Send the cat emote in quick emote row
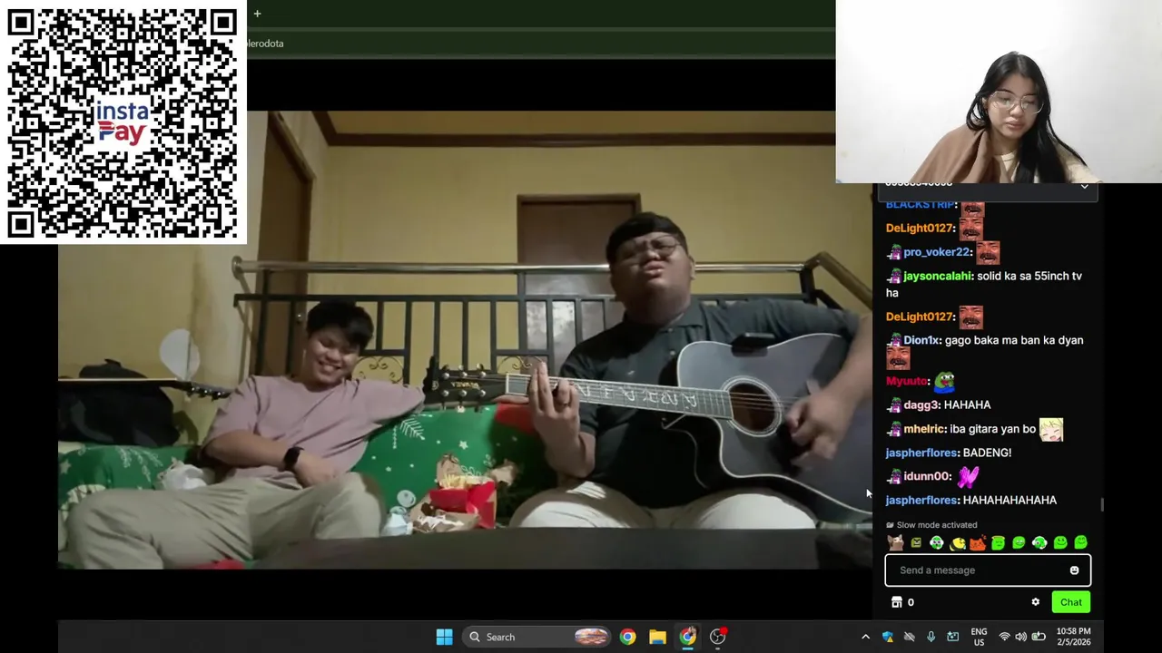The height and width of the screenshot is (653, 1162). point(895,542)
